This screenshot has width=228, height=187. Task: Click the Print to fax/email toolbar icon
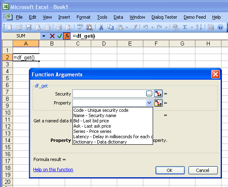(47, 27)
